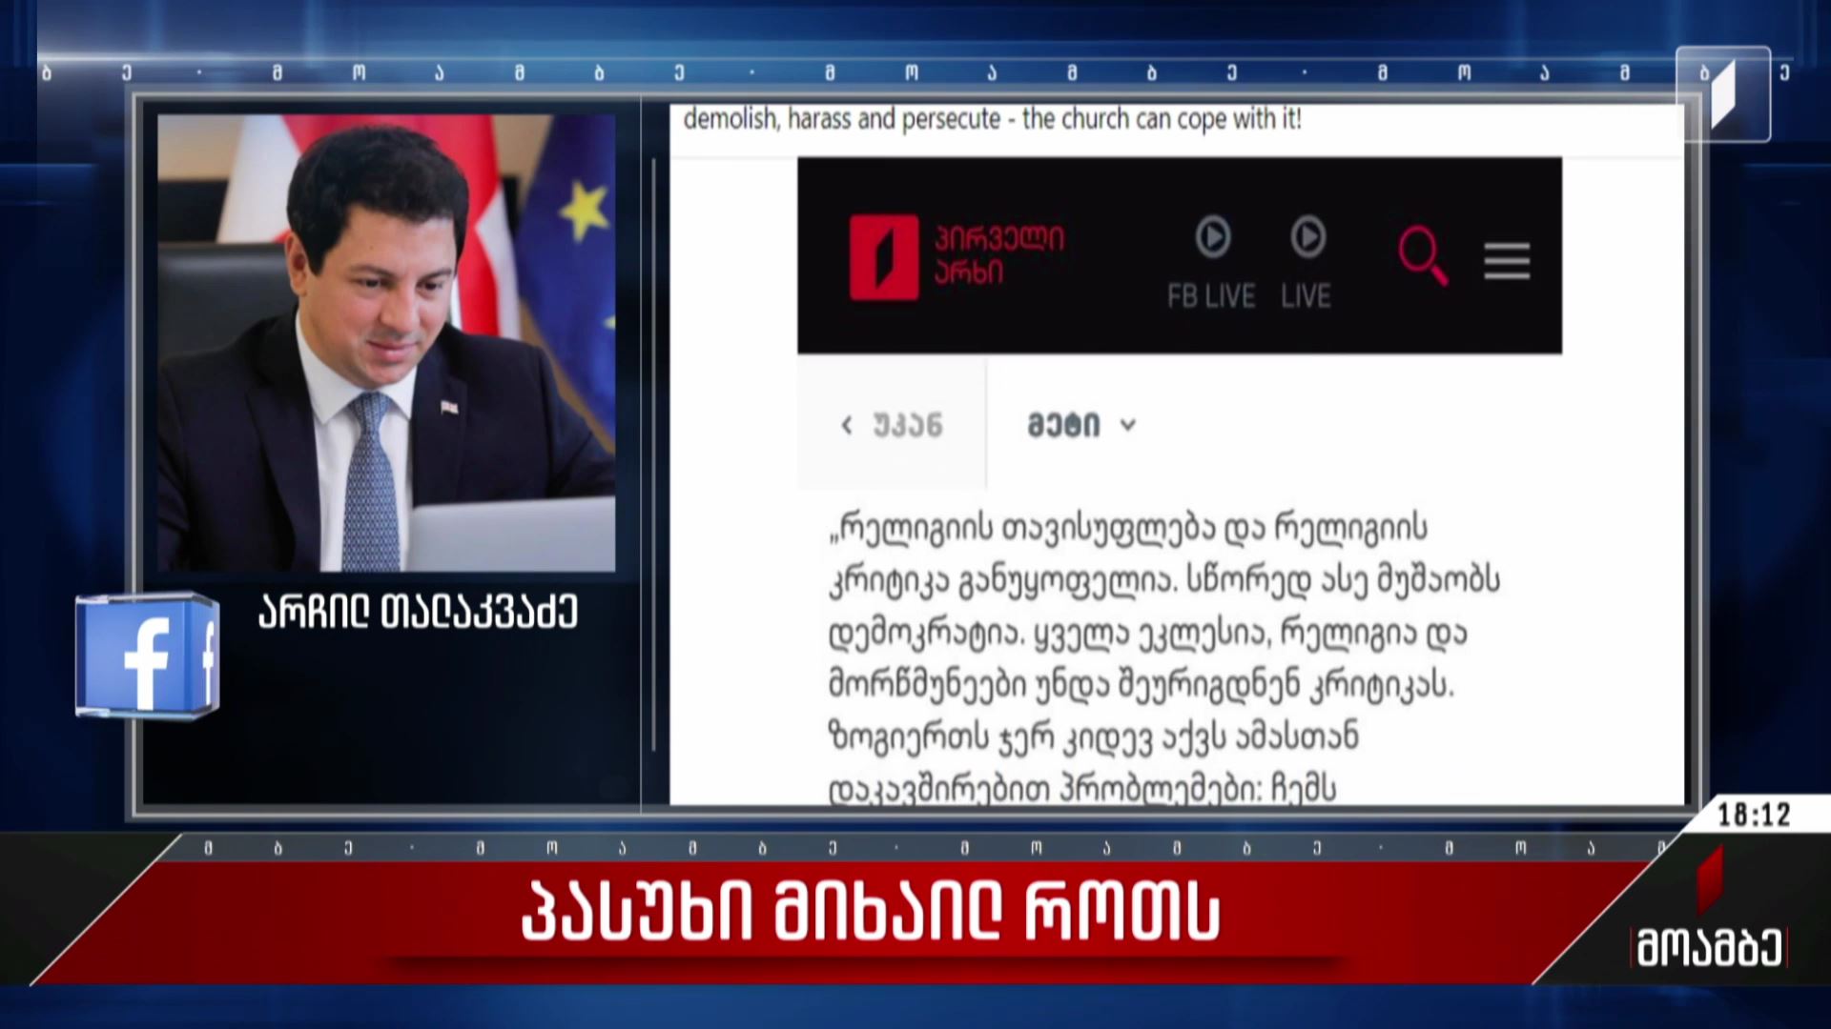This screenshot has height=1029, width=1831.
Task: Click the line starting მორწმუნეები უნდა
Action: (x=1142, y=685)
